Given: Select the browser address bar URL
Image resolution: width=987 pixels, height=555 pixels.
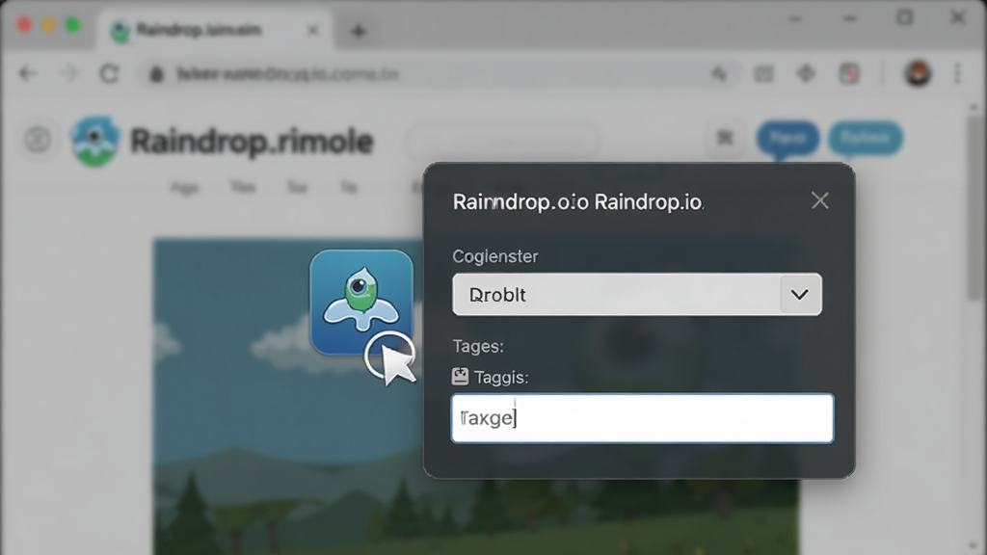Looking at the screenshot, I should click(x=287, y=74).
